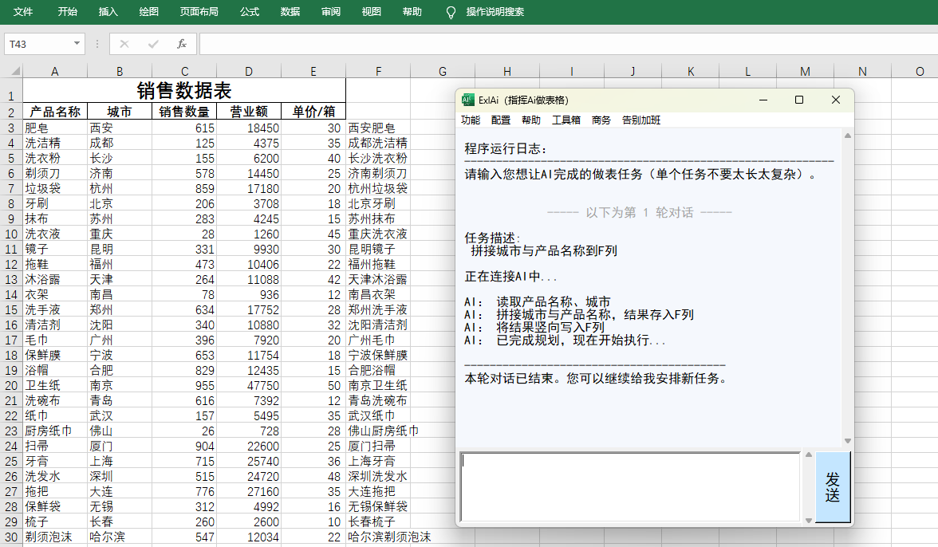Open ExlAi 功能 menu

coord(471,120)
